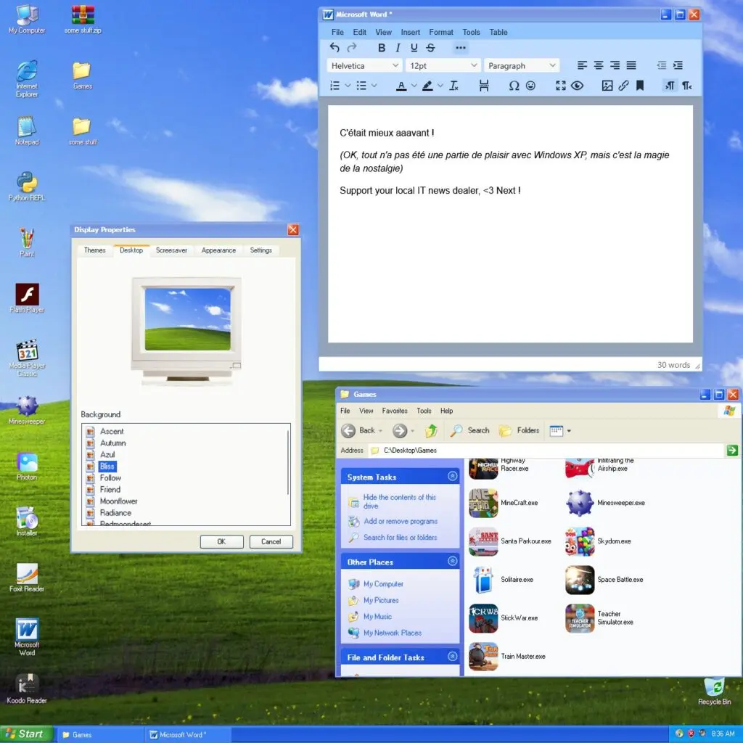Align text left in Word
Image resolution: width=743 pixels, height=743 pixels.
[x=583, y=65]
